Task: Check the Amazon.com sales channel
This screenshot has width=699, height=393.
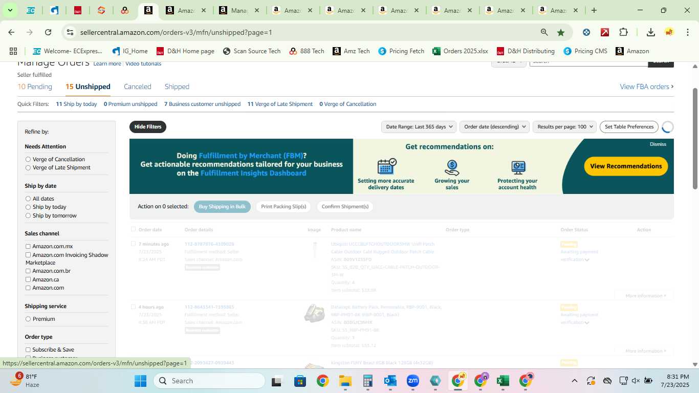Action: [28, 288]
